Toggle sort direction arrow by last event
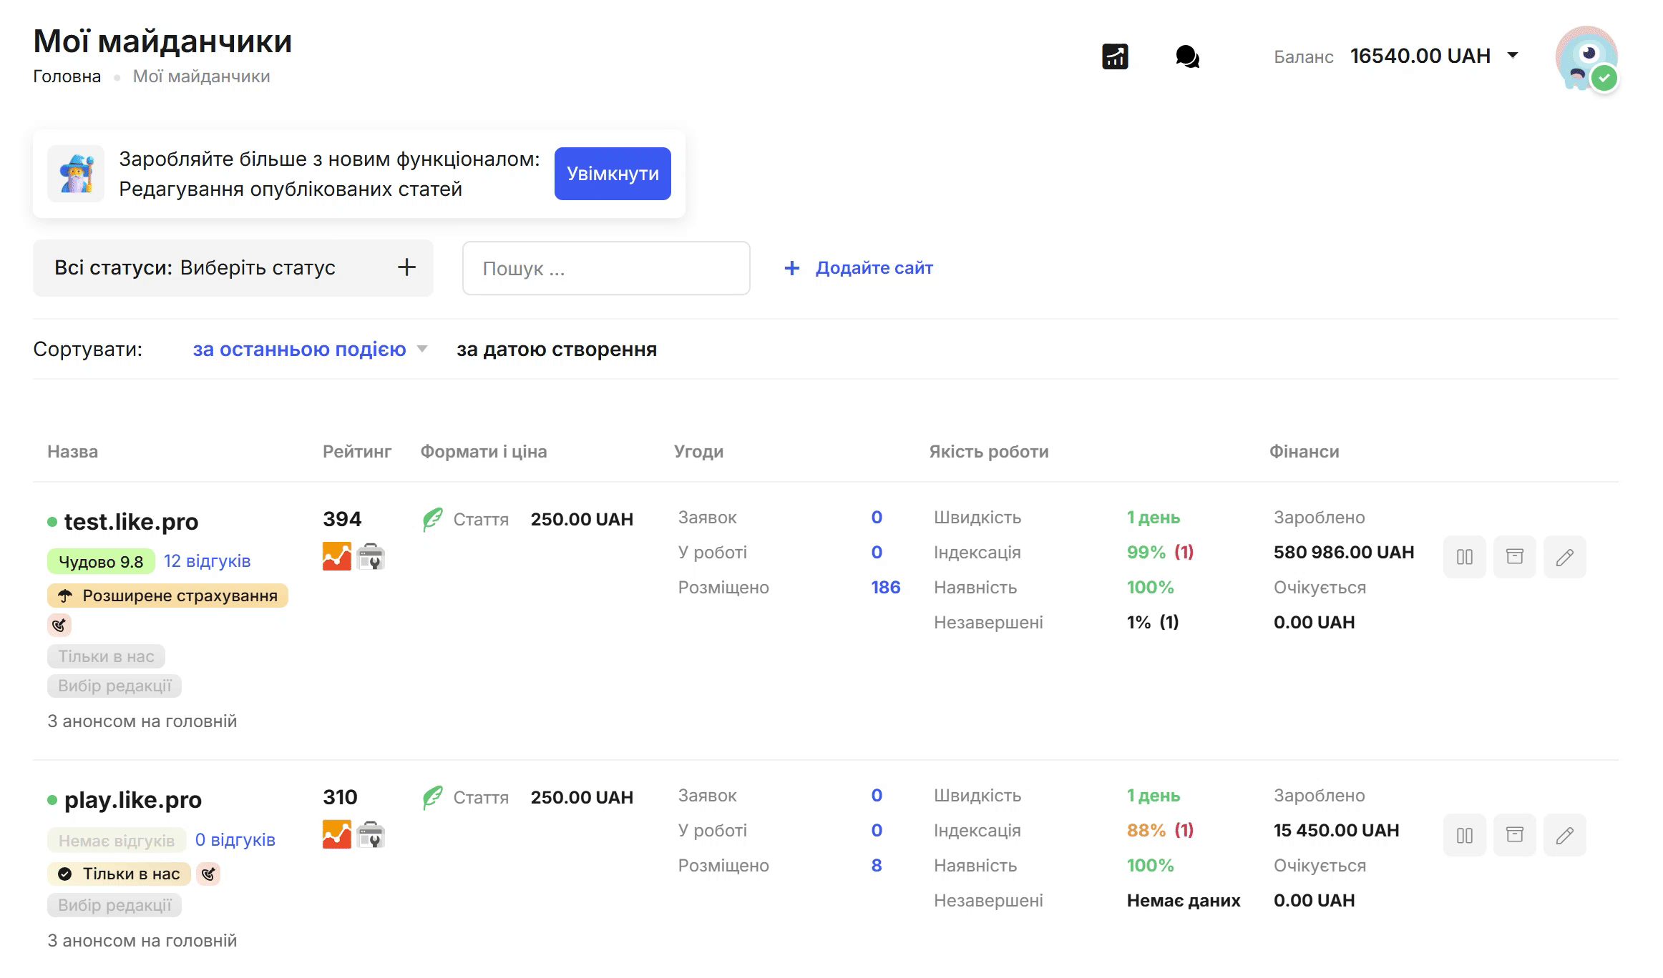Viewport: 1663px width, 978px height. [422, 349]
